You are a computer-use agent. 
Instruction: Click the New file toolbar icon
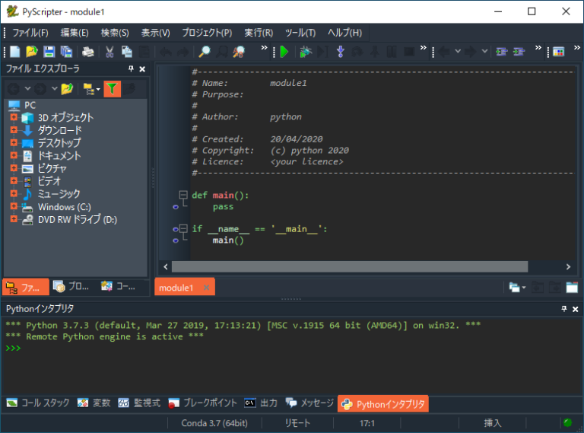[14, 52]
